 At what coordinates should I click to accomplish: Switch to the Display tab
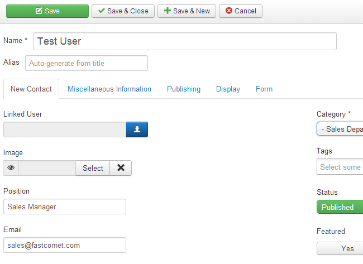pos(228,89)
